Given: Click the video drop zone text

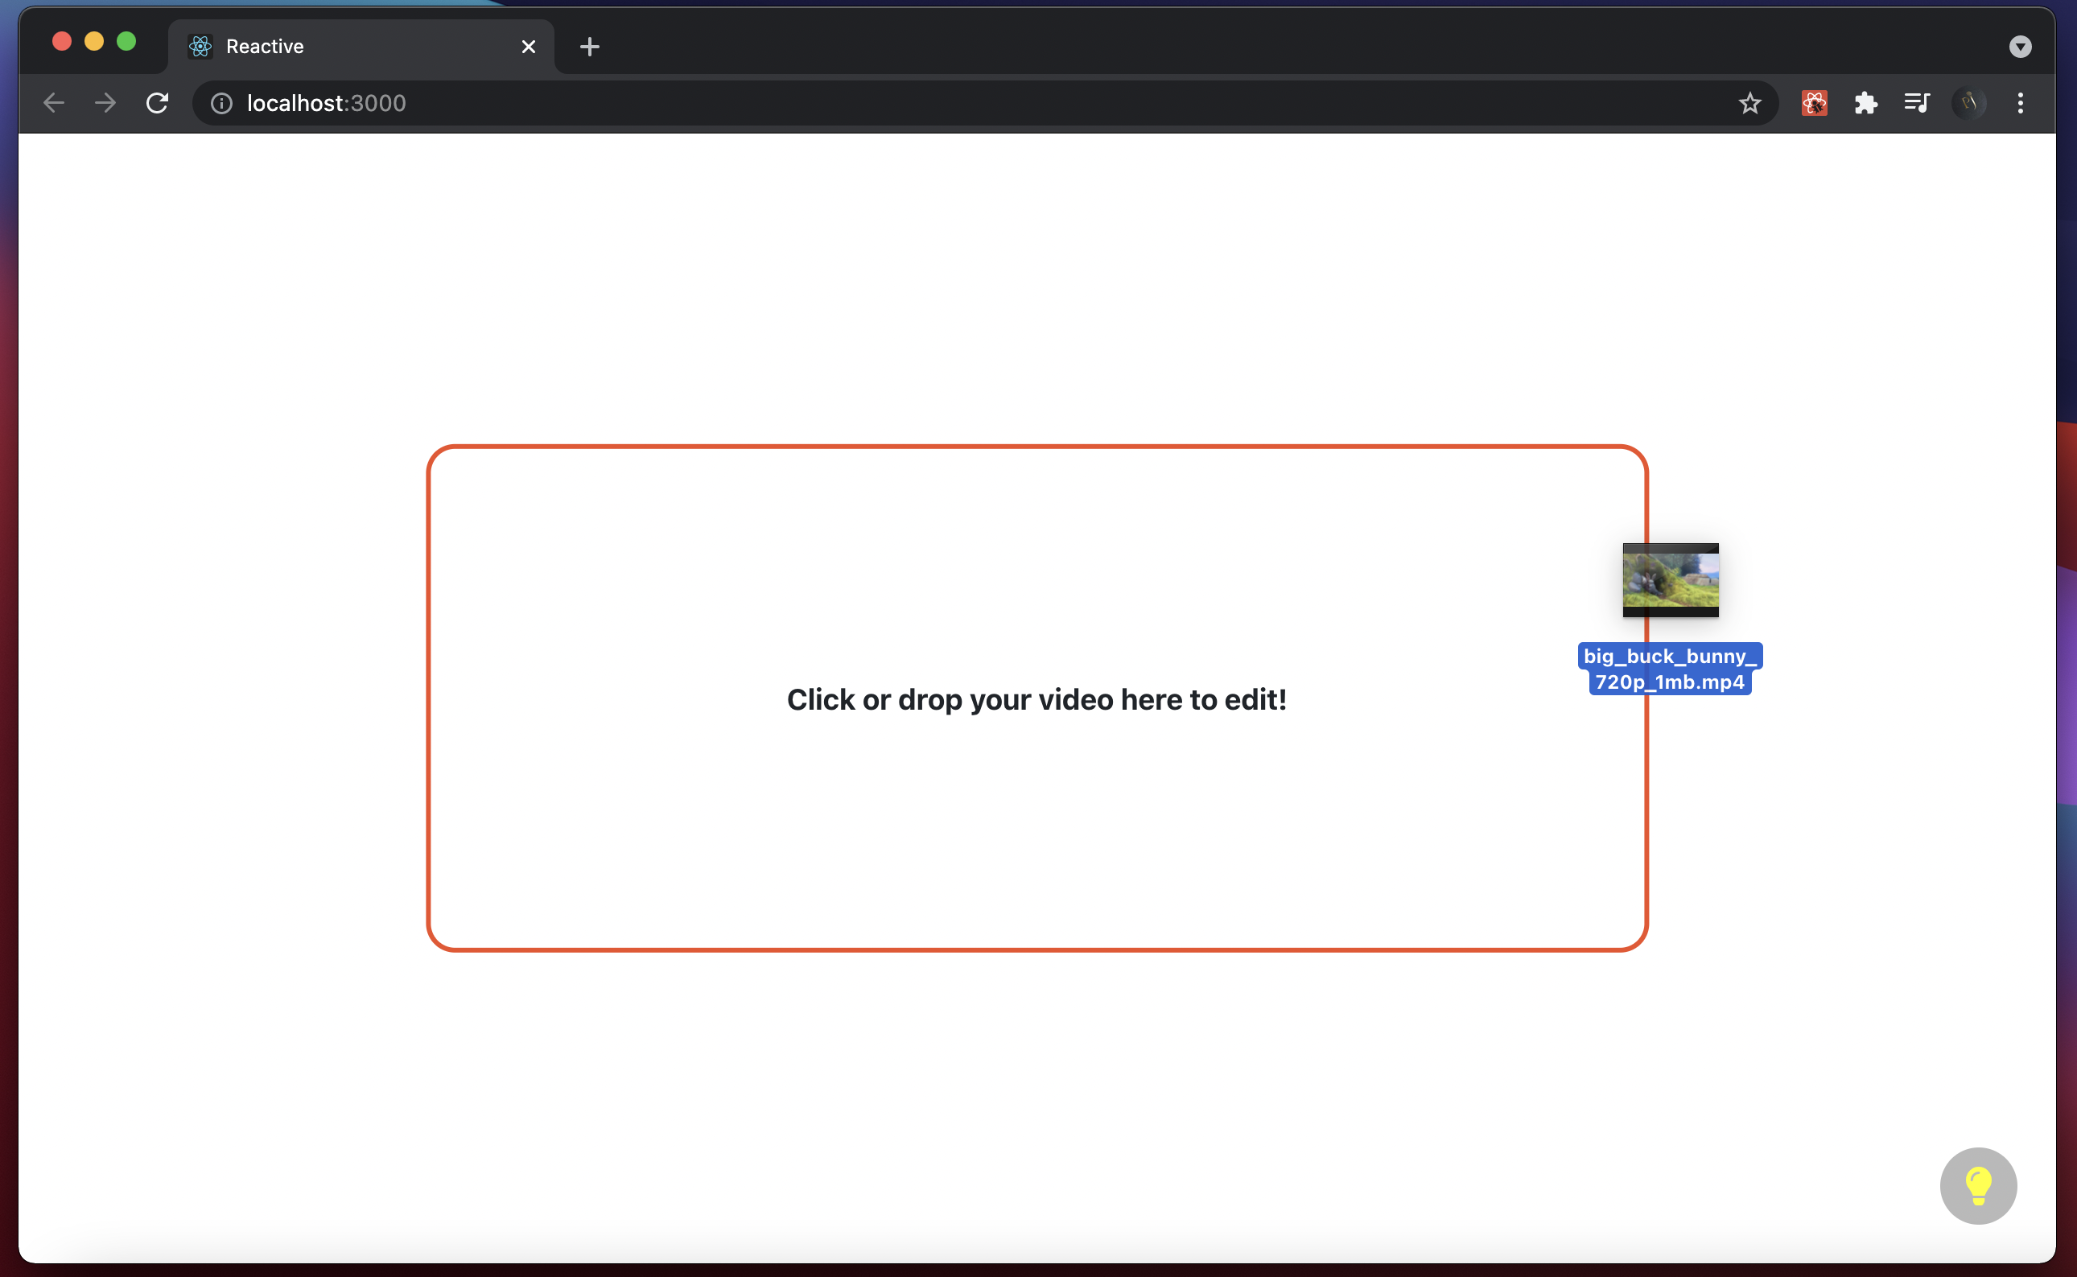Looking at the screenshot, I should [1036, 699].
